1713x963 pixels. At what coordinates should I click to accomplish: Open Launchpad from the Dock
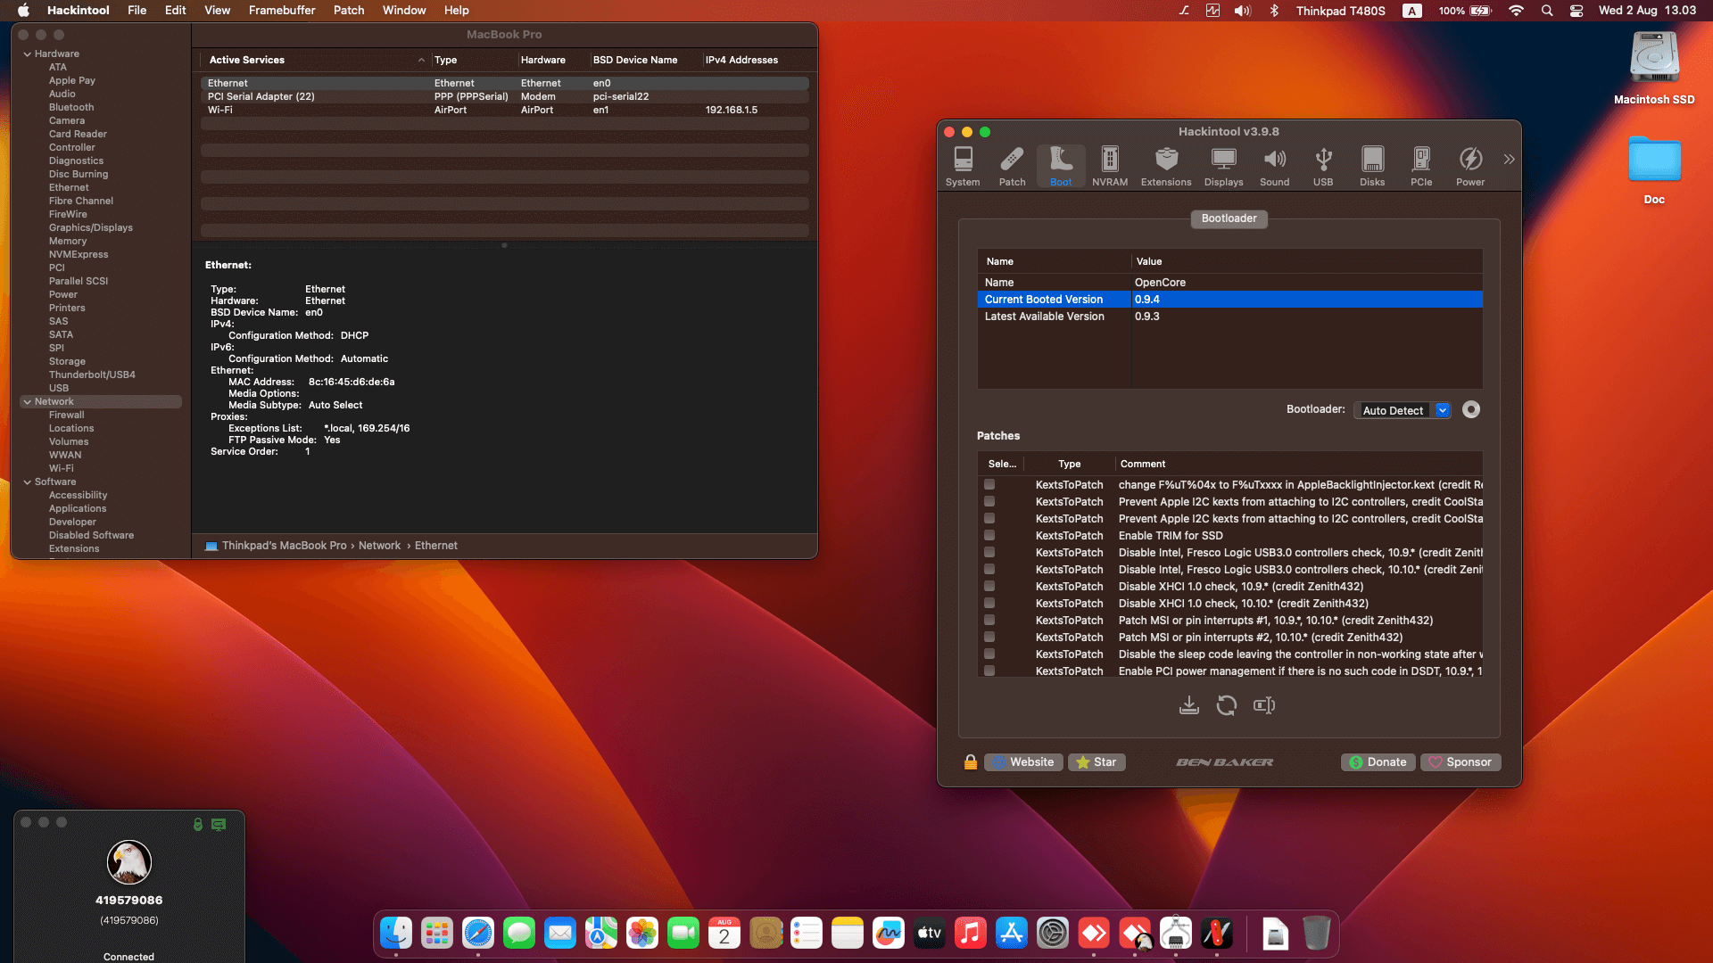[x=437, y=934]
